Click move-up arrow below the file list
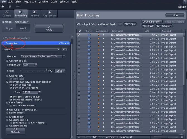This screenshot has height=139, width=187. (79, 137)
